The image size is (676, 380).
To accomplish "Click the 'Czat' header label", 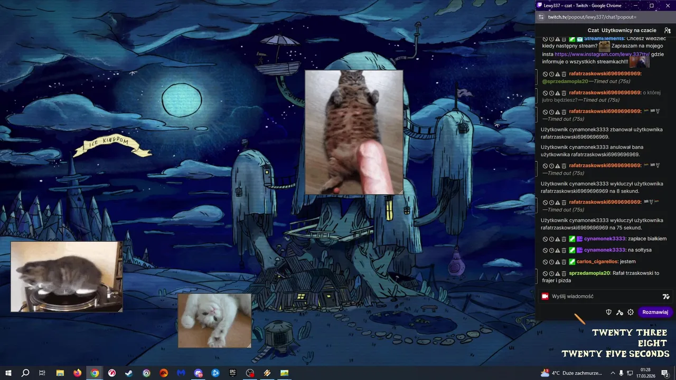I will 593,31.
